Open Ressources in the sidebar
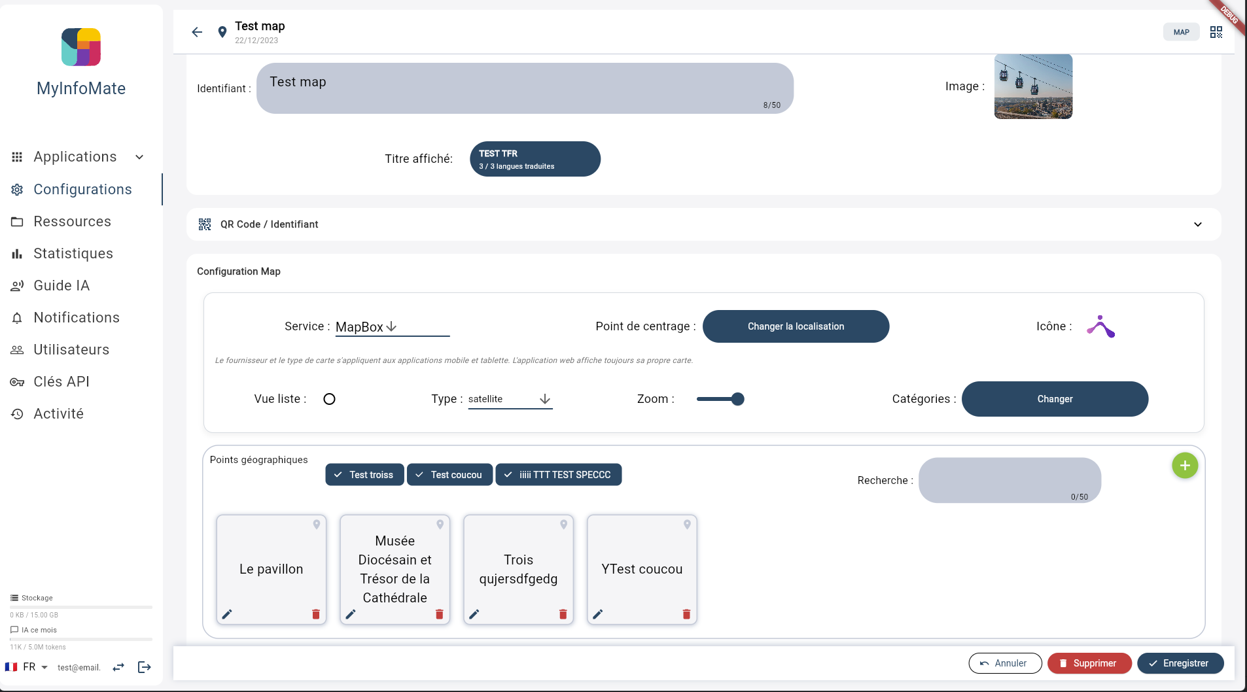 (x=72, y=222)
